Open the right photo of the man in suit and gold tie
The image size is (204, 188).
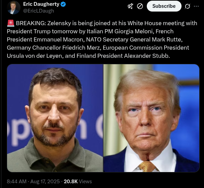[152, 118]
